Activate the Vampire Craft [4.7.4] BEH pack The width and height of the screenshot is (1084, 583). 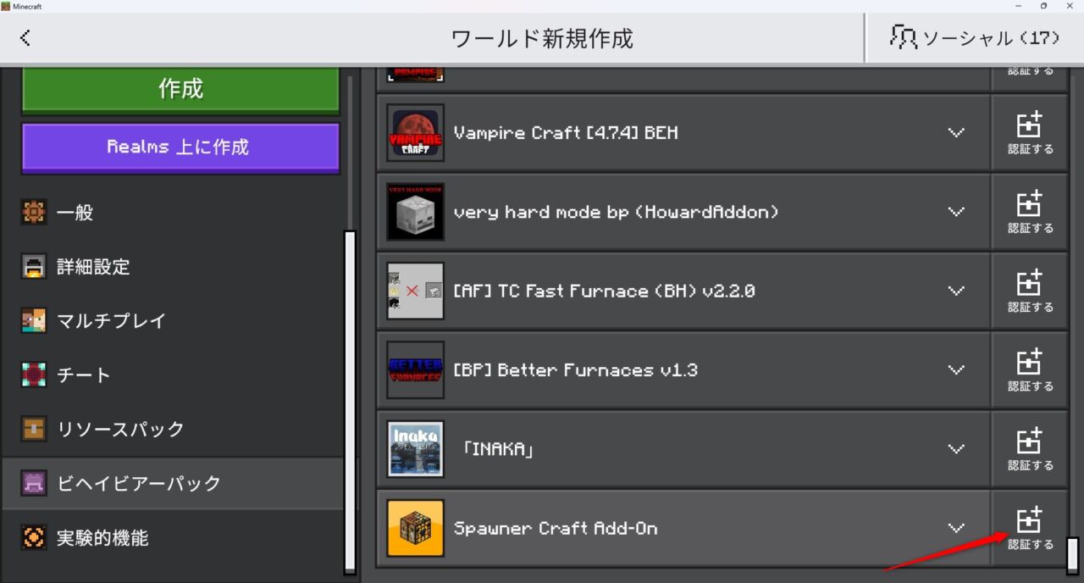[x=1030, y=133]
